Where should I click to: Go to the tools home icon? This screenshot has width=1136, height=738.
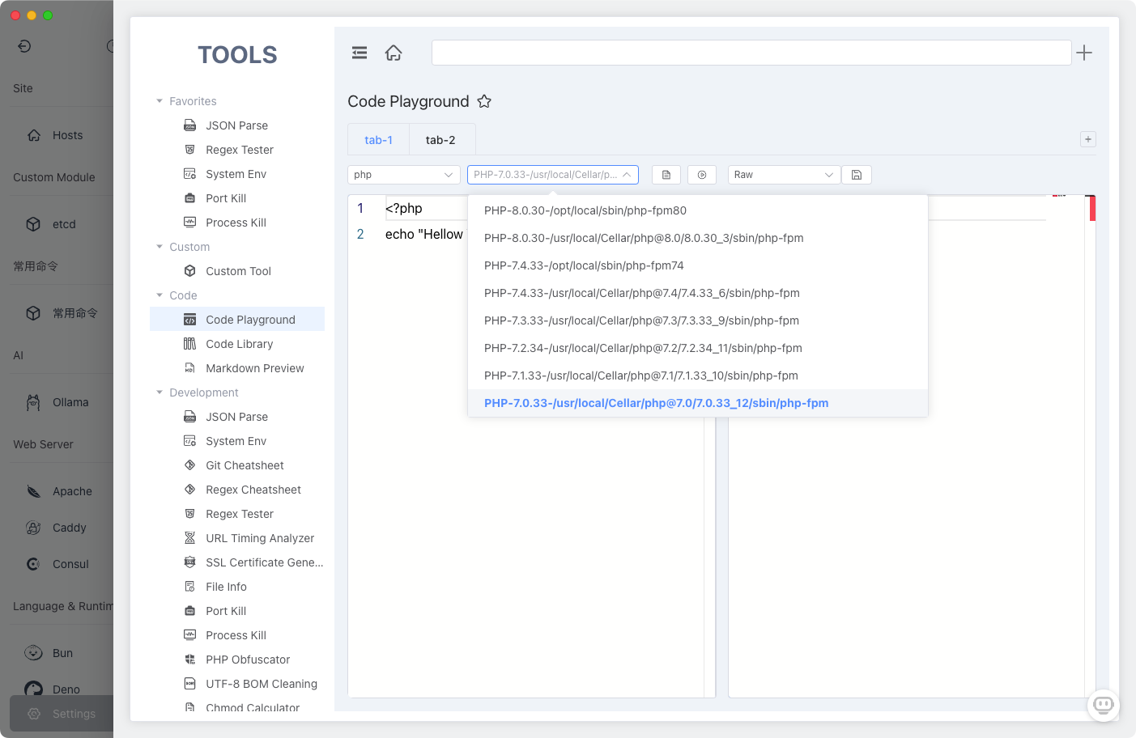click(x=394, y=53)
